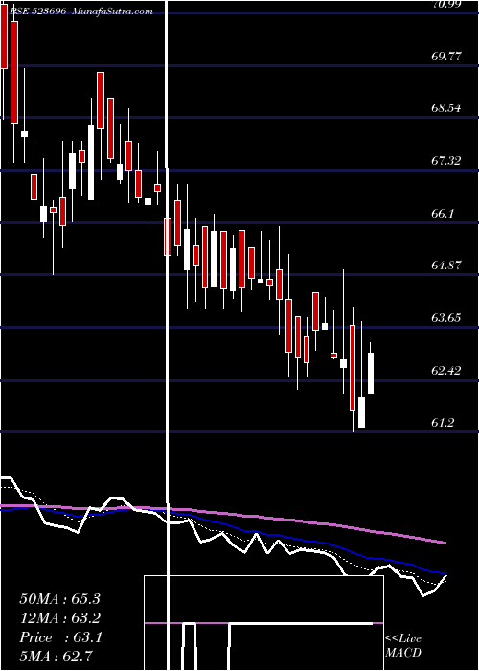479x671 pixels.
Task: Click the MunafaSutra.com header text
Action: [x=113, y=12]
